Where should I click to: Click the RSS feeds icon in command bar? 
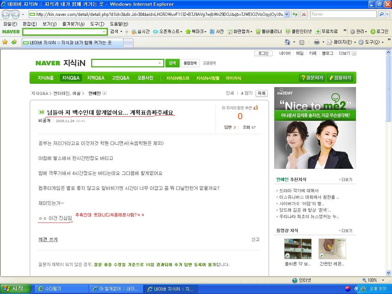click(x=302, y=42)
